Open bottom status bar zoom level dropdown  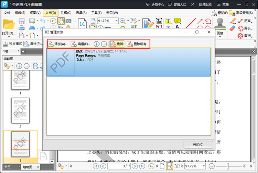pyautogui.click(x=204, y=166)
